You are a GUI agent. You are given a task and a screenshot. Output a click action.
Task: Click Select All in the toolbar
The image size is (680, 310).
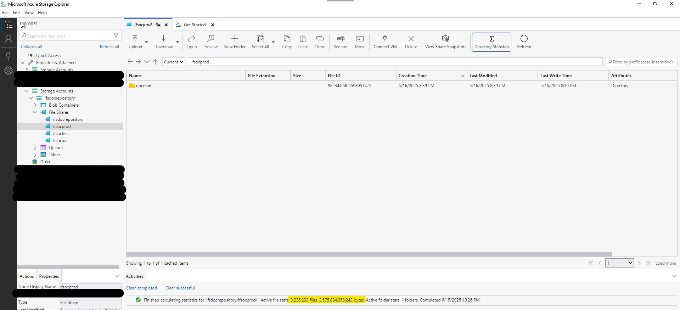[x=260, y=42]
